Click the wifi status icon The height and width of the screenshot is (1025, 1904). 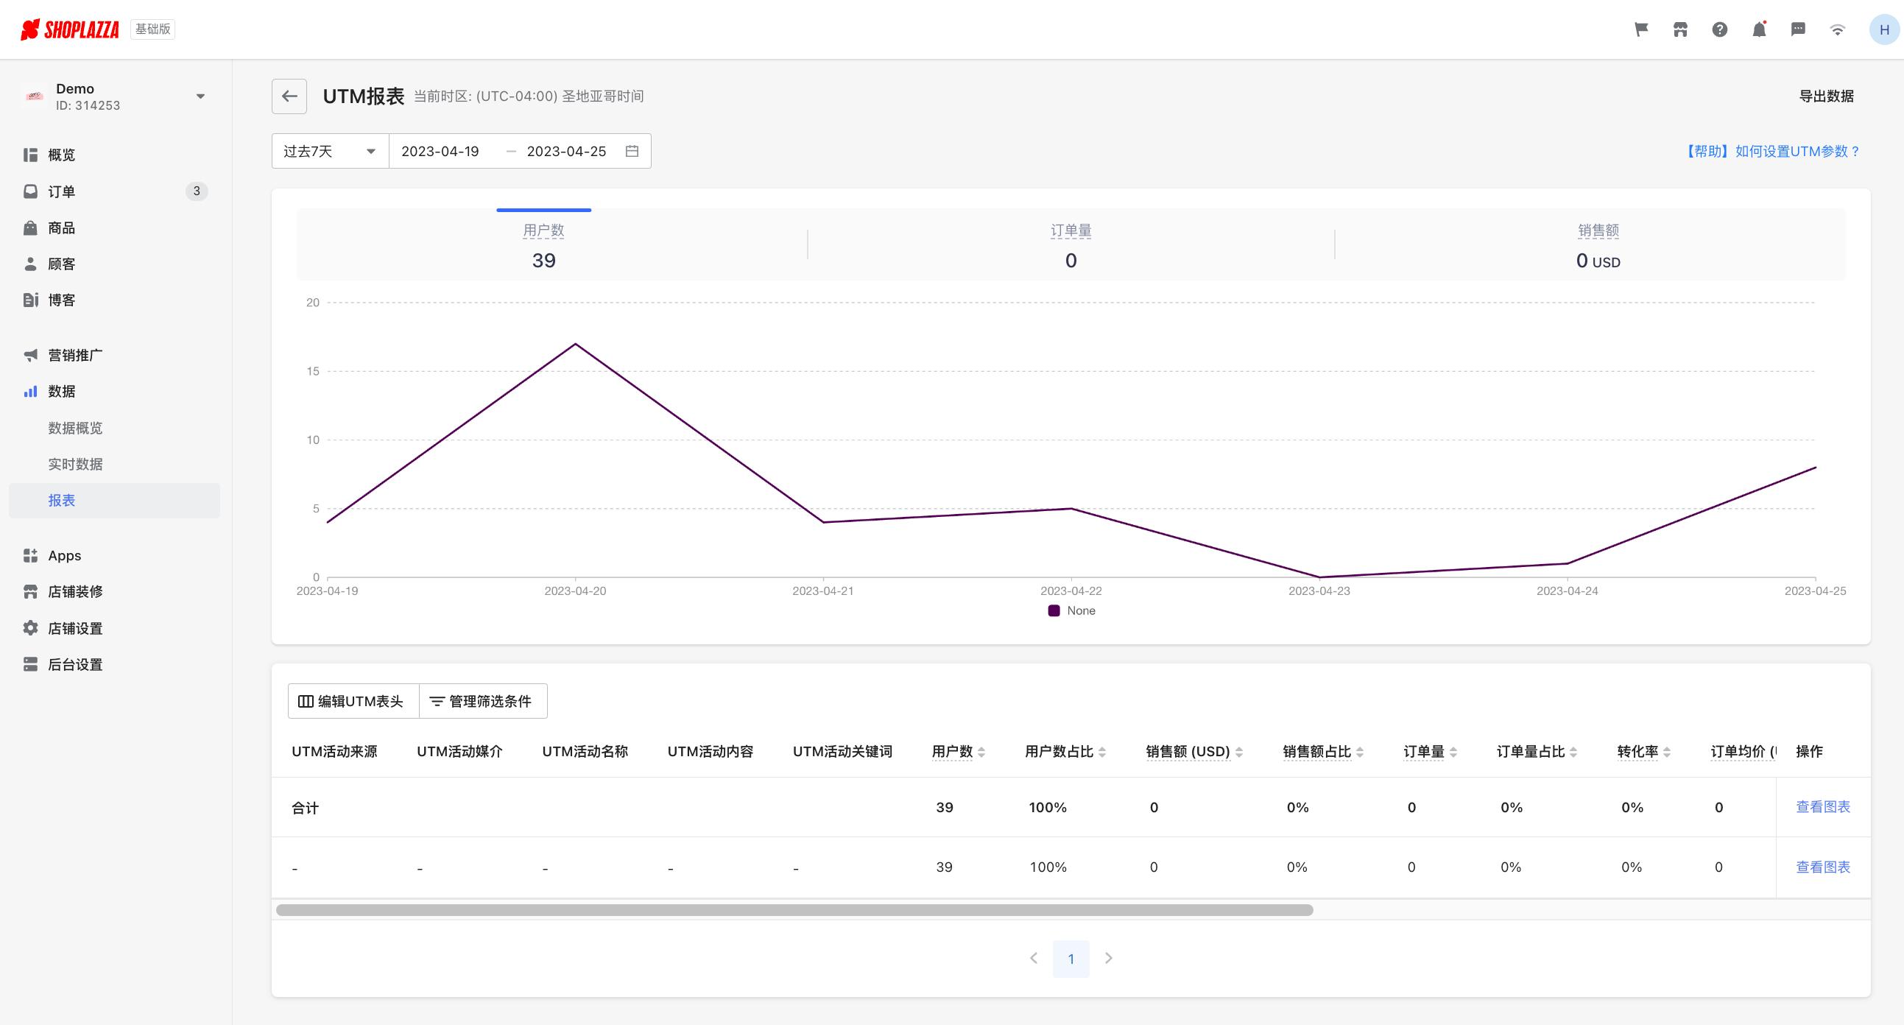point(1837,29)
